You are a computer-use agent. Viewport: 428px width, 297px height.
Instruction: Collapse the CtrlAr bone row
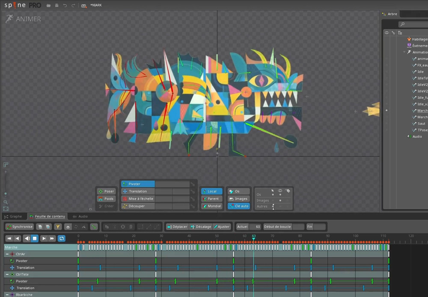pos(7,254)
